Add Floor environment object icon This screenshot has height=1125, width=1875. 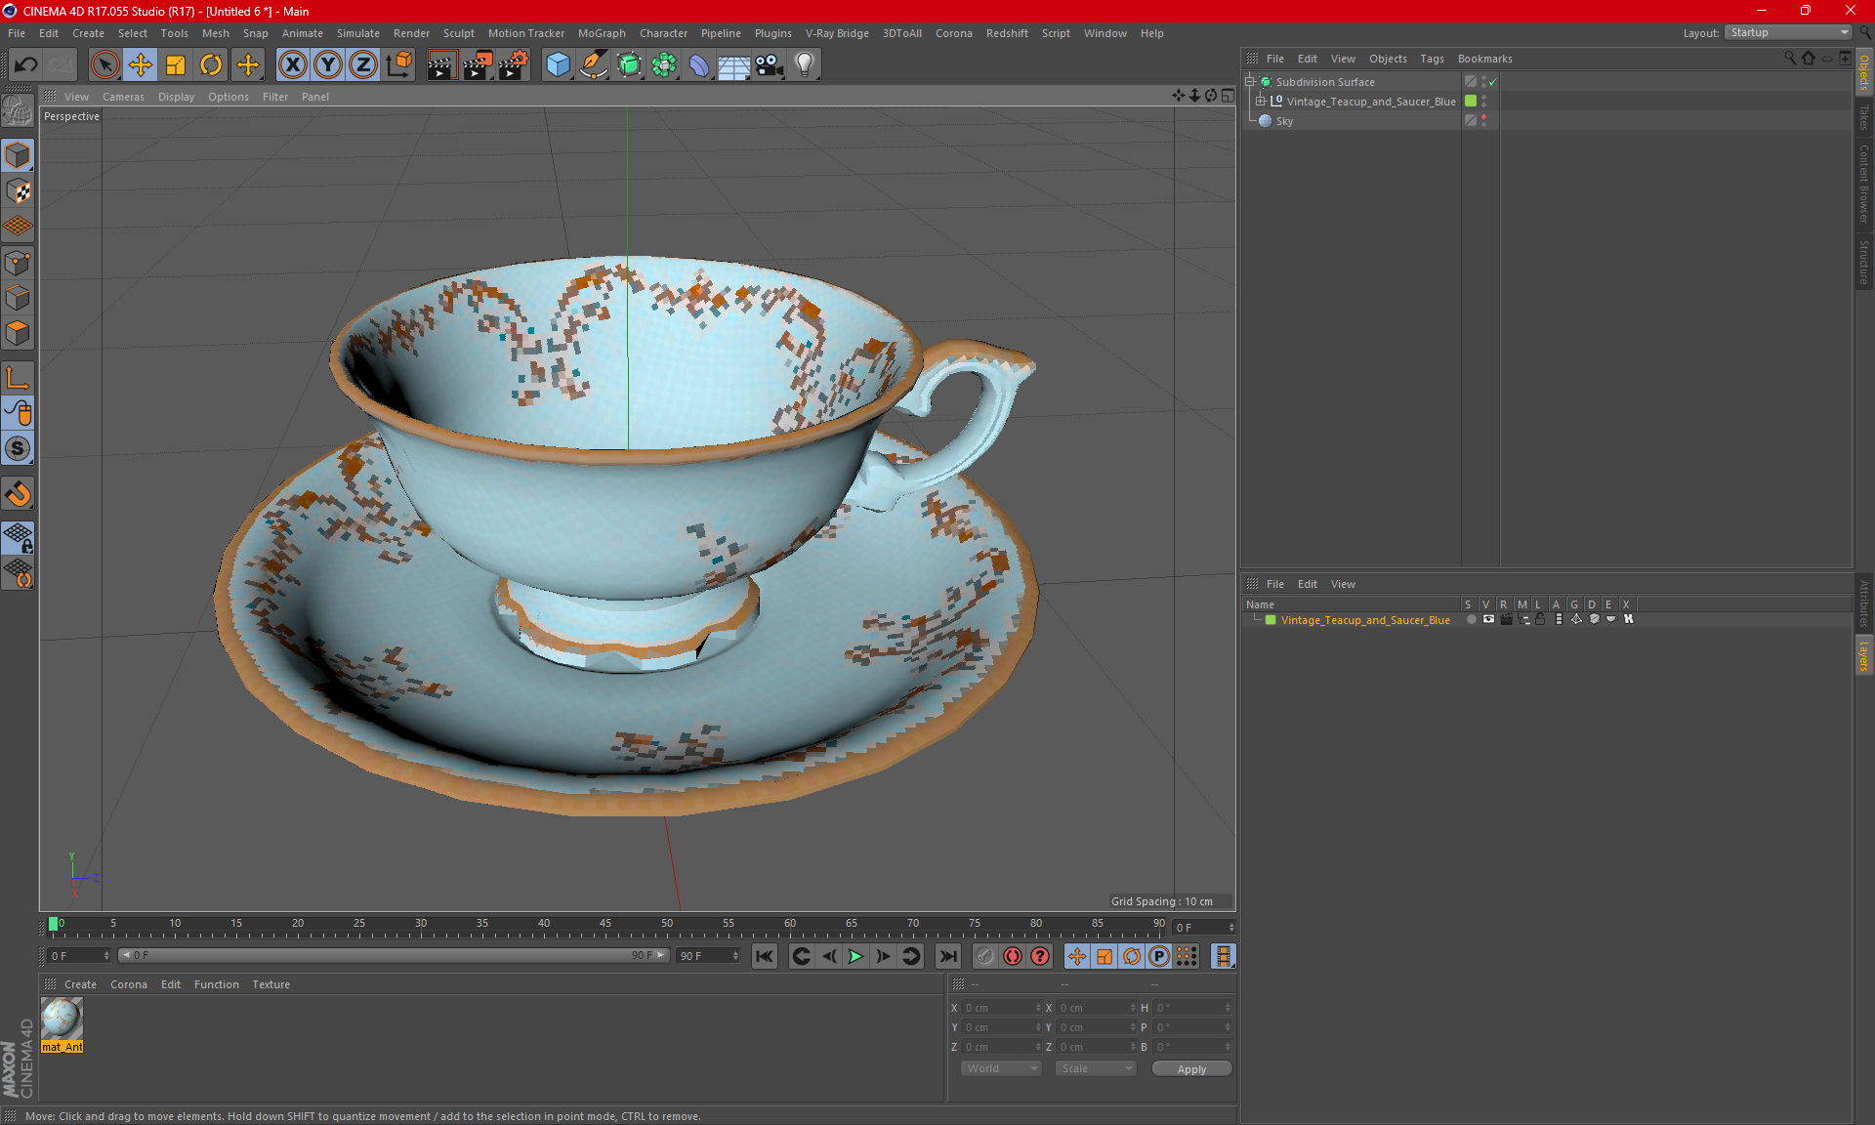coord(734,65)
